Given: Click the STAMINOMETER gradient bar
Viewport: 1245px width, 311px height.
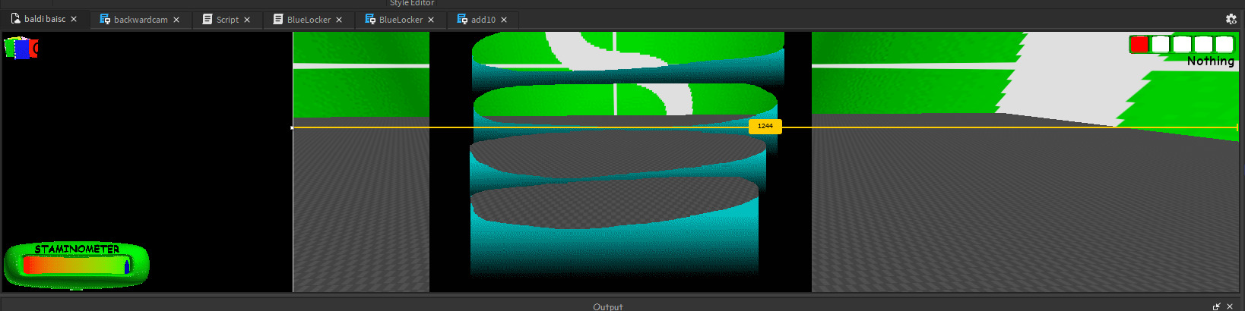Looking at the screenshot, I should coord(77,265).
